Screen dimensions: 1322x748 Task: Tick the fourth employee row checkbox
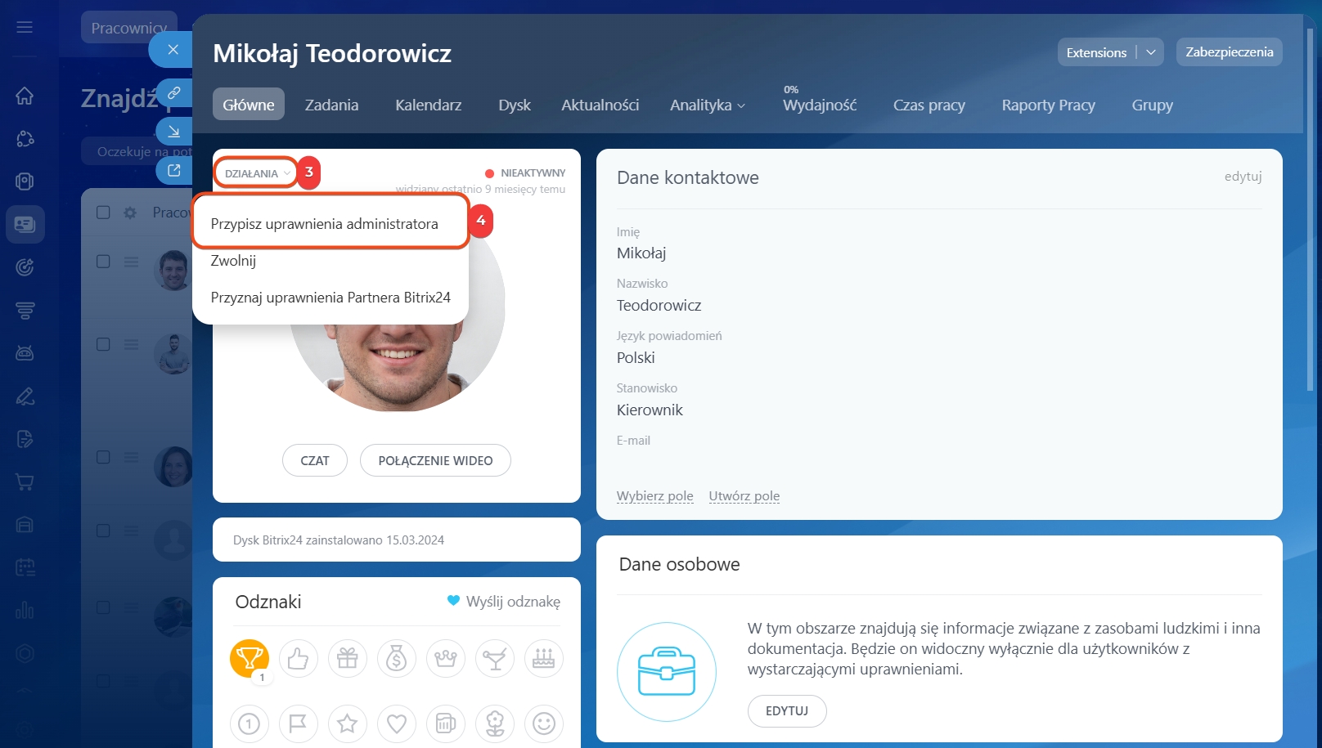[103, 531]
